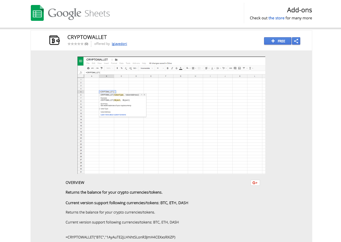Viewport: 341px width, 242px height.
Task: Open the horizontal align dropdown in the preview
Action: [207, 68]
